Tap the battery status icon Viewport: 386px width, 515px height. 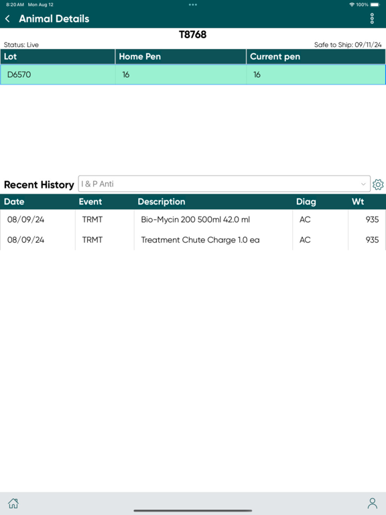(375, 5)
